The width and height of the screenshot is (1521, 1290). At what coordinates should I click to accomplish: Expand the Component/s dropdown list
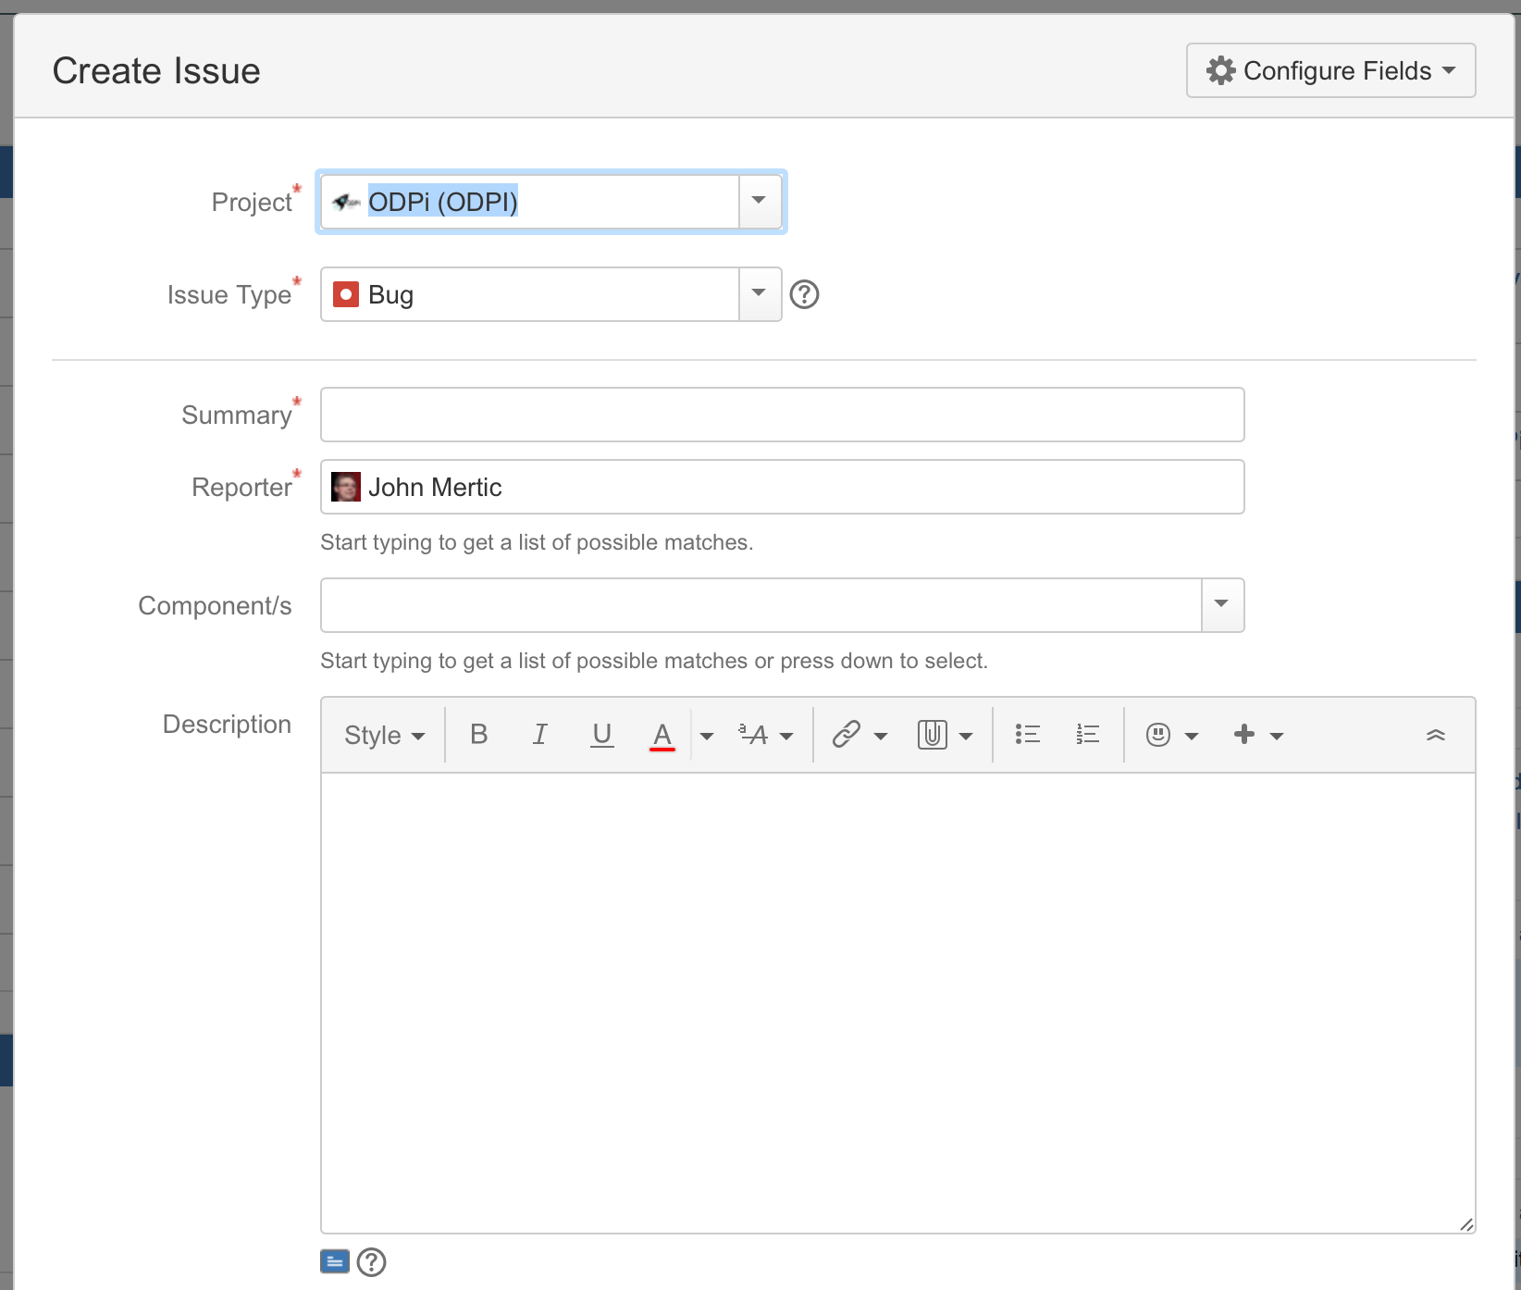(x=1220, y=604)
